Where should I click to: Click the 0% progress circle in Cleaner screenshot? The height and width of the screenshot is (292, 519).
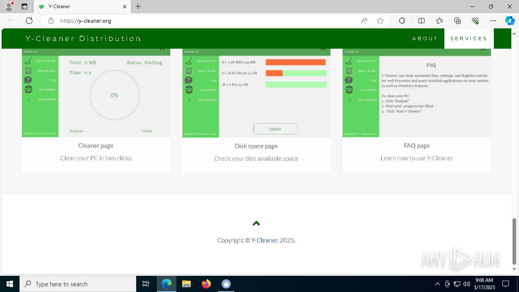click(115, 95)
